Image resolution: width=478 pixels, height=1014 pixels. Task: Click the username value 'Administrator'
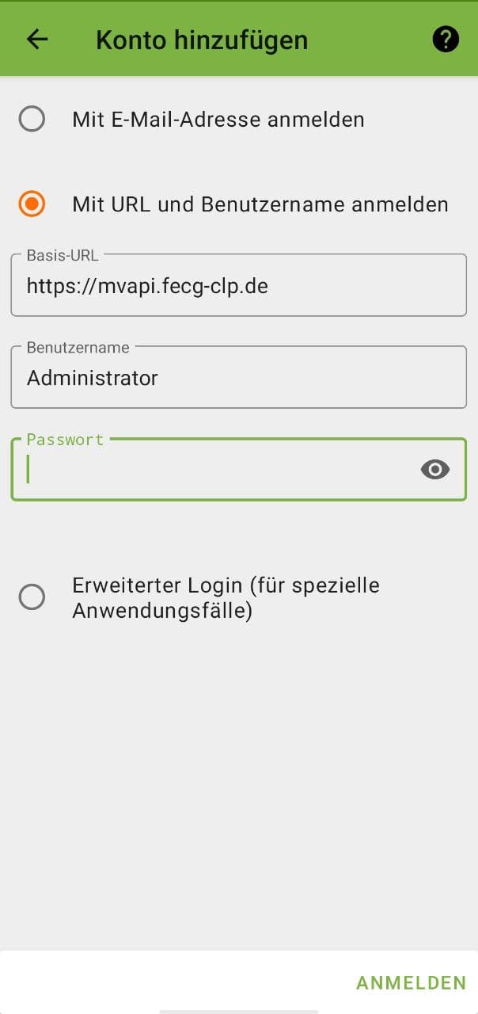[92, 377]
